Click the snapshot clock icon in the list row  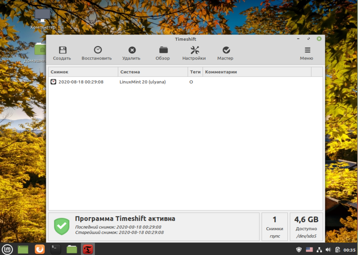pos(53,82)
